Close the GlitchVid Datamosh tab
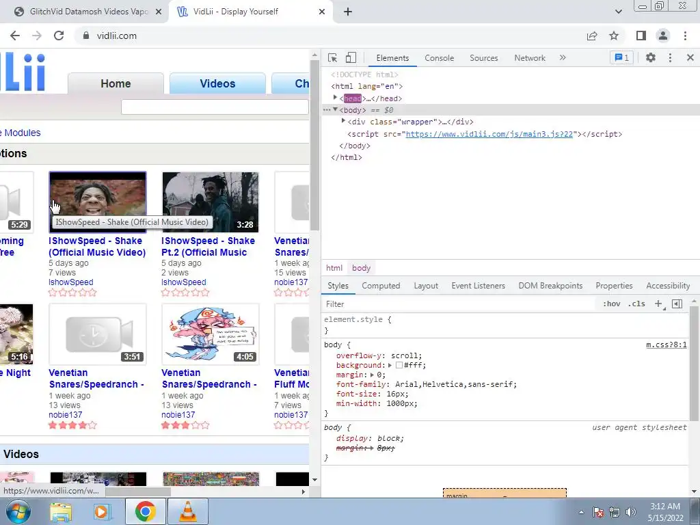 point(159,12)
